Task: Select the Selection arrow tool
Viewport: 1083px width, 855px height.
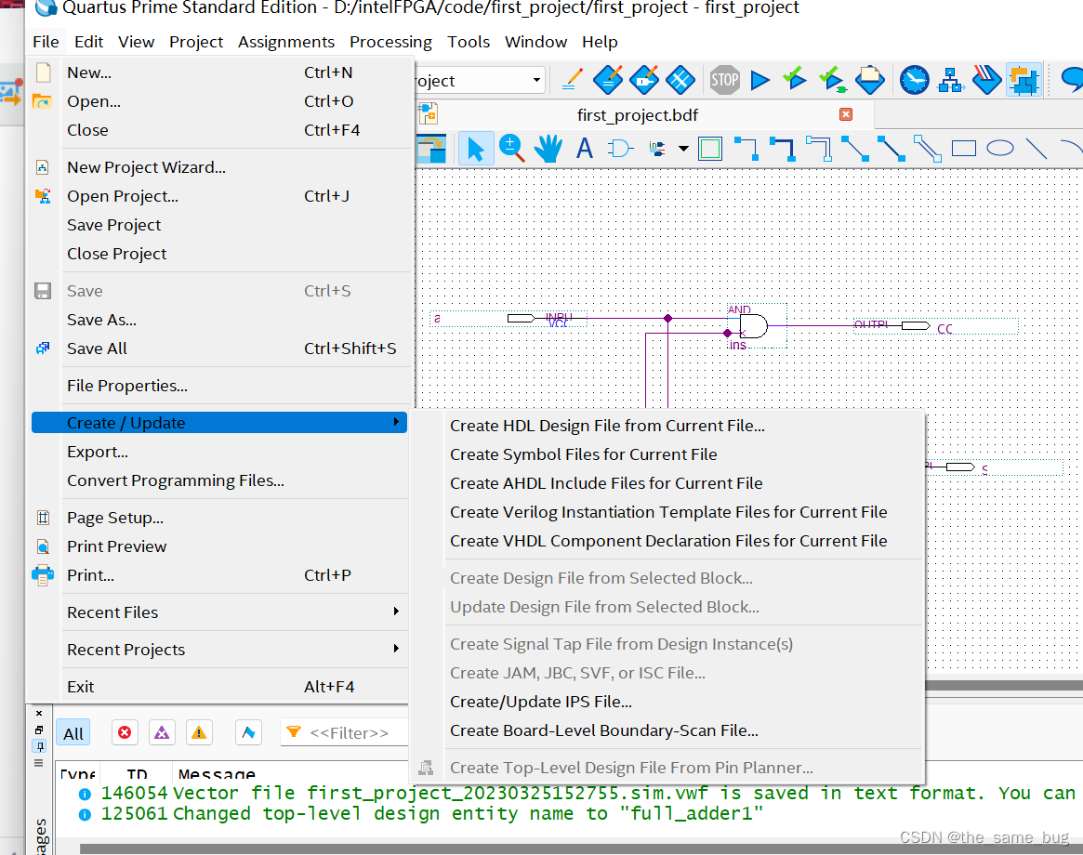Action: [476, 149]
